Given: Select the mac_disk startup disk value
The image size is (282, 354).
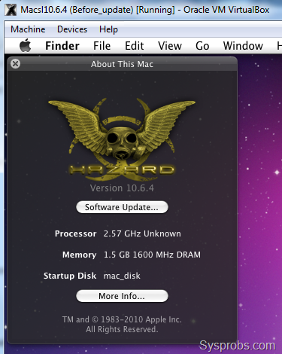Looking at the screenshot, I should (122, 276).
